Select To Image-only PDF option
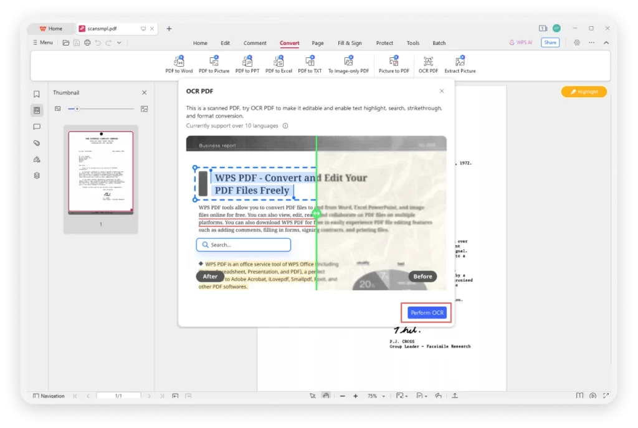 (348, 65)
